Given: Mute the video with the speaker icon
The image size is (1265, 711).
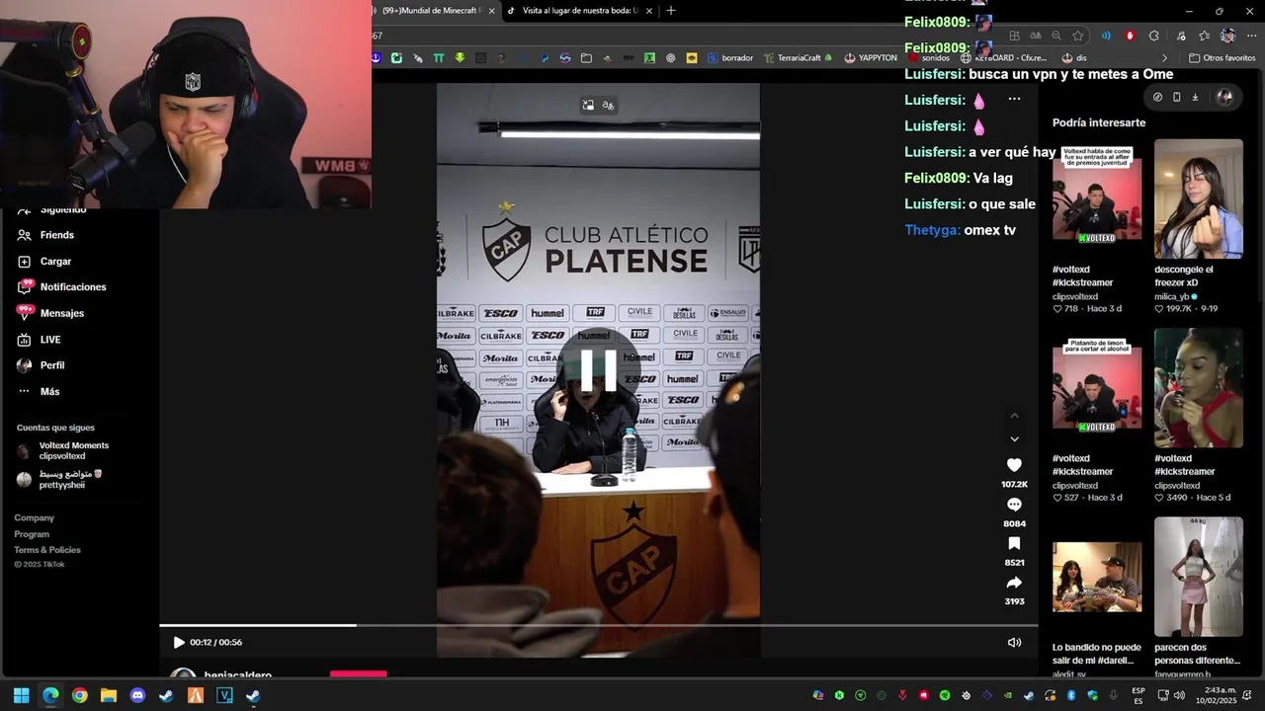Looking at the screenshot, I should (x=1014, y=642).
